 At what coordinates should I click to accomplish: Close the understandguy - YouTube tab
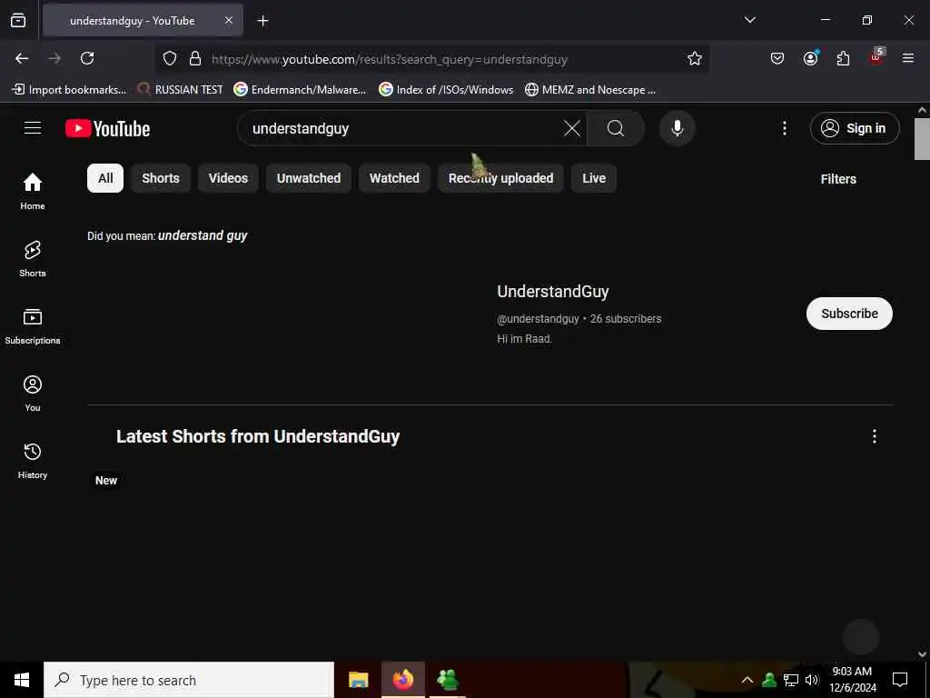click(x=229, y=20)
